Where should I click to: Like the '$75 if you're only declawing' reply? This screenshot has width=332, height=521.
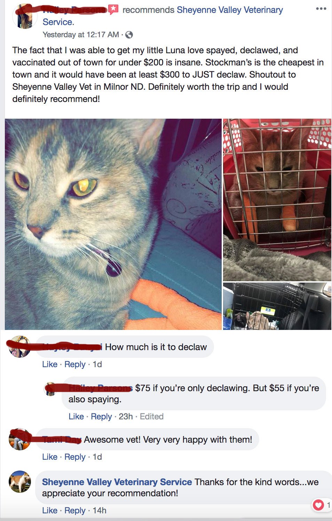pyautogui.click(x=76, y=417)
